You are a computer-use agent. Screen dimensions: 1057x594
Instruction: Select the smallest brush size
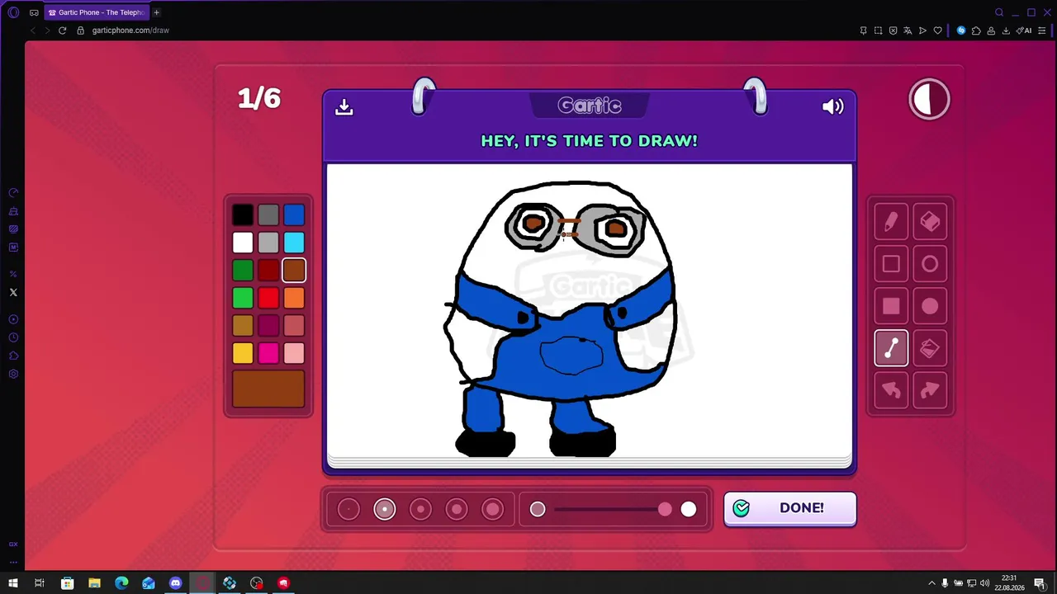pos(348,509)
